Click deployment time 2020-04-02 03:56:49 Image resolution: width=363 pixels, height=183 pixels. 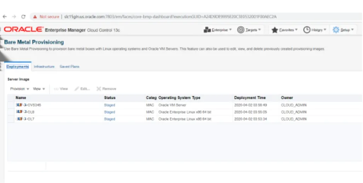click(x=251, y=105)
